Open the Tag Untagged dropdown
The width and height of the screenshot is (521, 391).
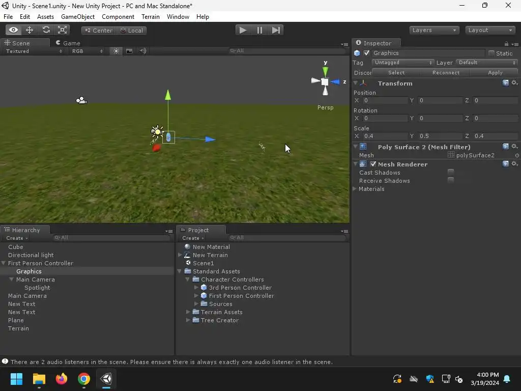point(403,63)
